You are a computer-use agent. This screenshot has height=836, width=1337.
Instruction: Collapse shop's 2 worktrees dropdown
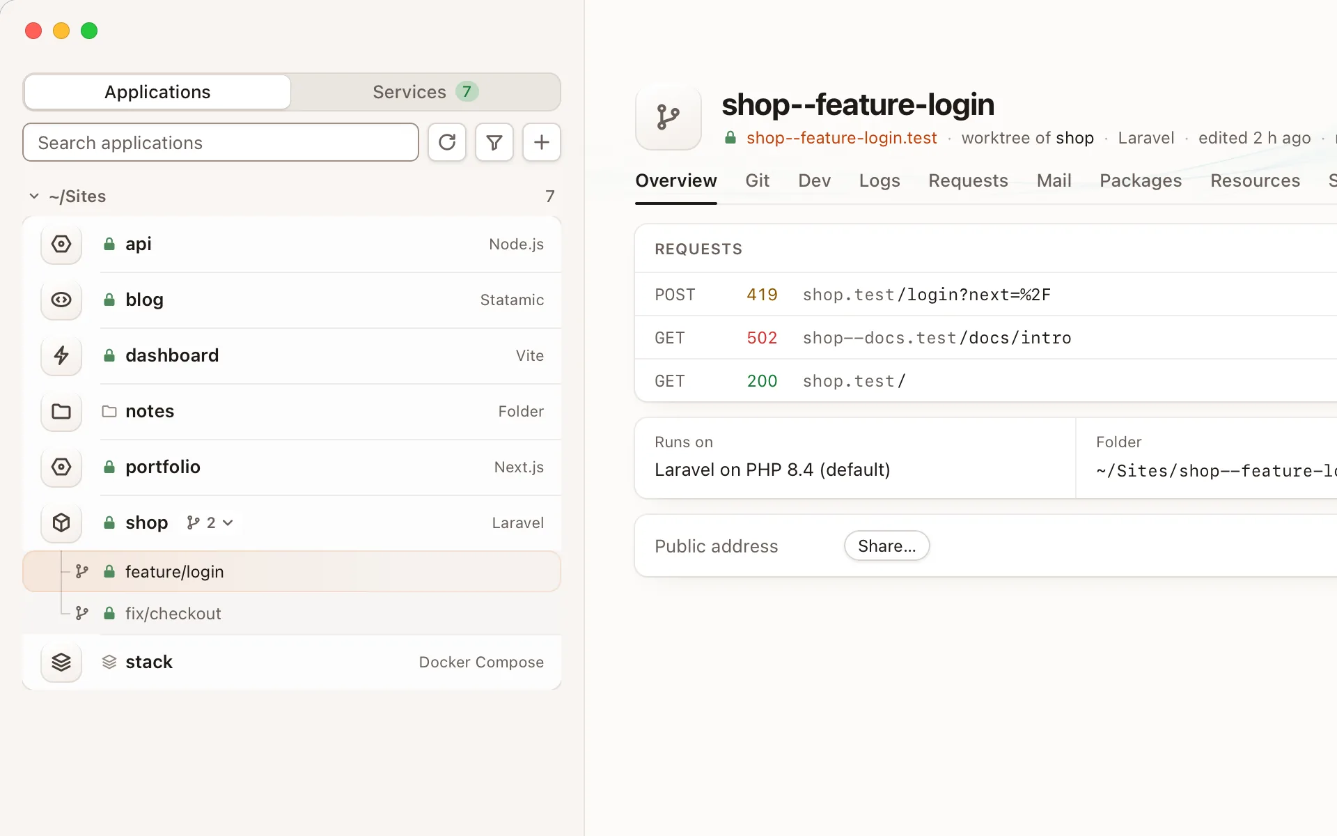(x=210, y=522)
